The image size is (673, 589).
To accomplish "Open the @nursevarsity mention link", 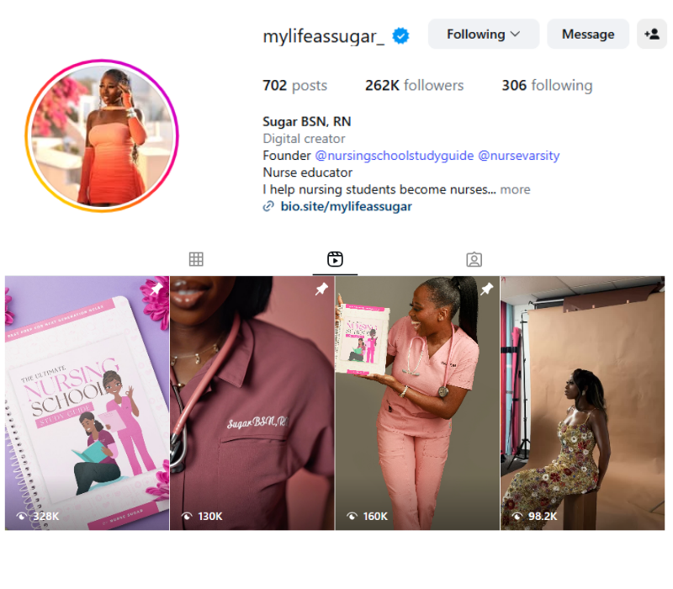I will pos(518,156).
